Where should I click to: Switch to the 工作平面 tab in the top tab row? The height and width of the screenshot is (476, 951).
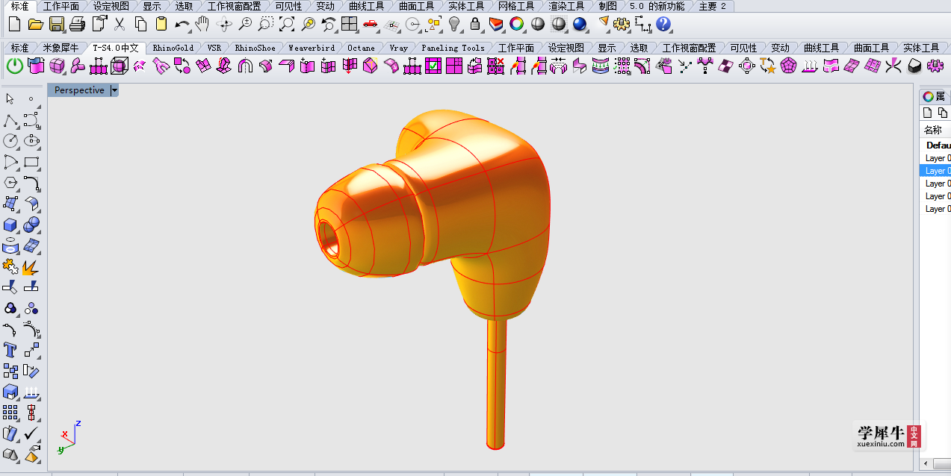click(61, 6)
